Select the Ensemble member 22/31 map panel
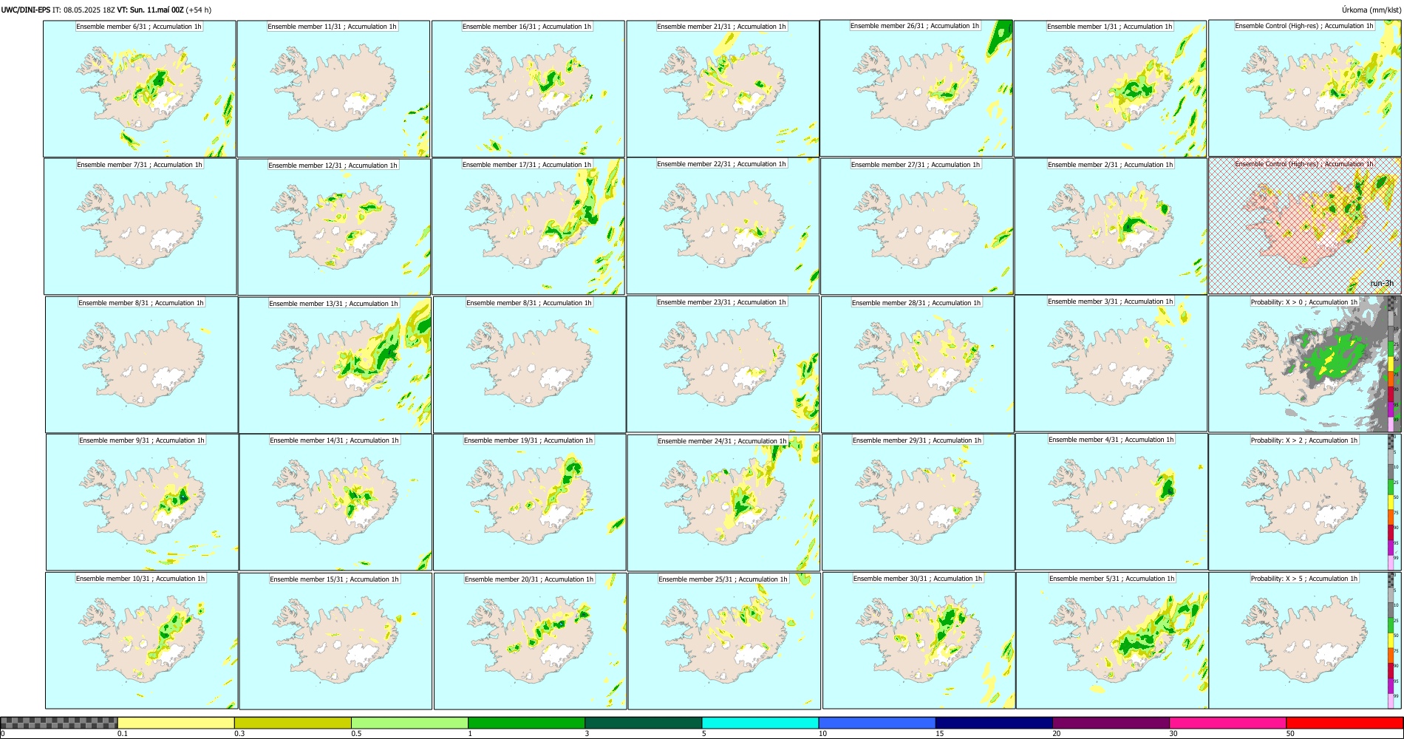 point(723,226)
